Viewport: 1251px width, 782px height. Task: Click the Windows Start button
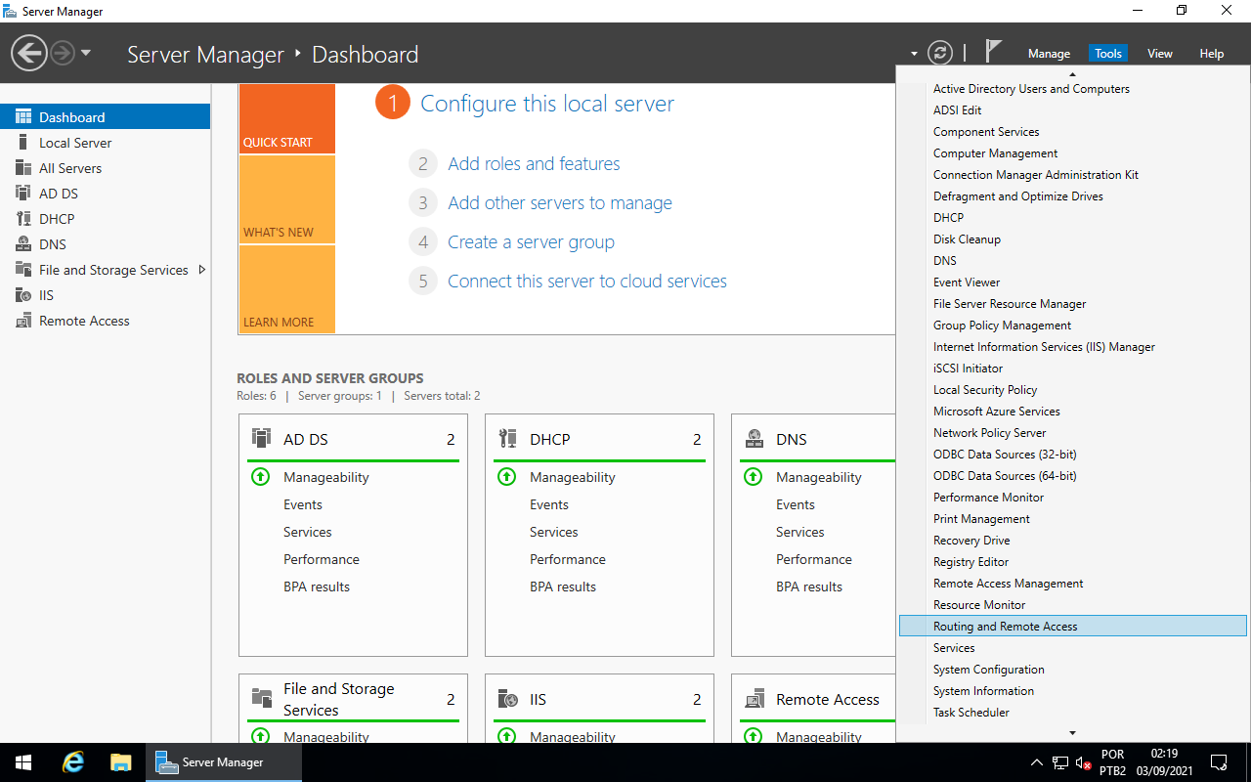[x=23, y=762]
